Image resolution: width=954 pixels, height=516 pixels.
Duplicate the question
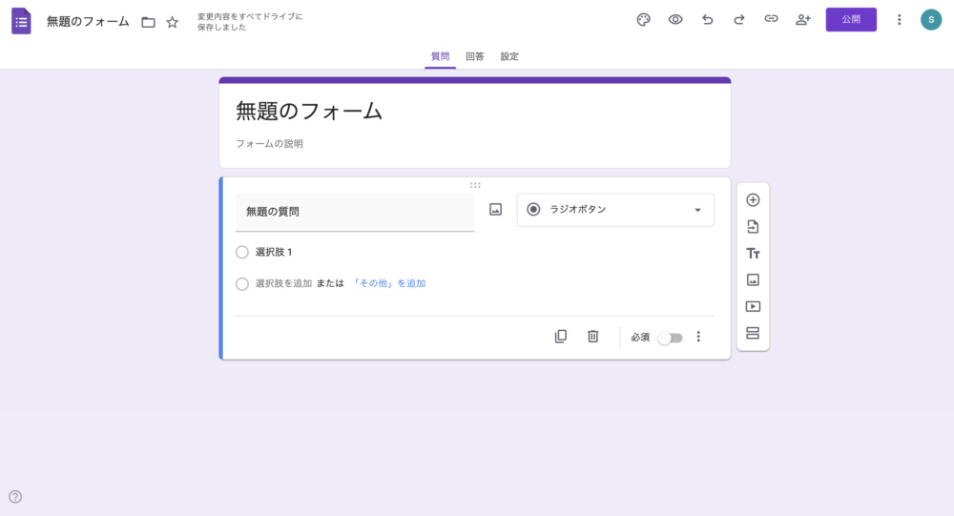tap(561, 337)
